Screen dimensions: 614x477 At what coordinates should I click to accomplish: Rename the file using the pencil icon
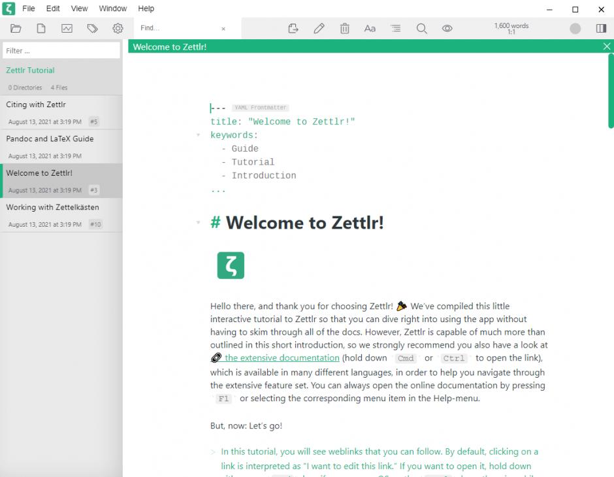point(319,28)
